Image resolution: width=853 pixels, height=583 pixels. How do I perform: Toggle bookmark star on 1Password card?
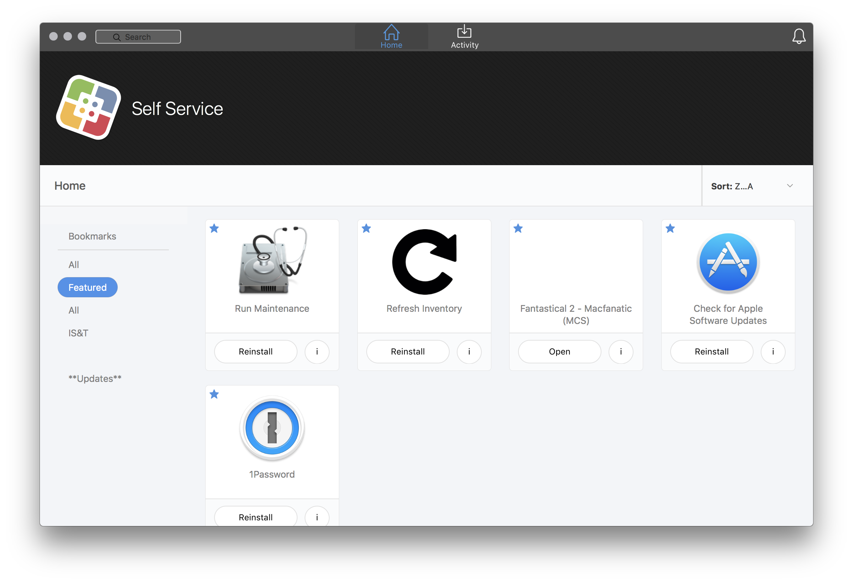pyautogui.click(x=214, y=394)
